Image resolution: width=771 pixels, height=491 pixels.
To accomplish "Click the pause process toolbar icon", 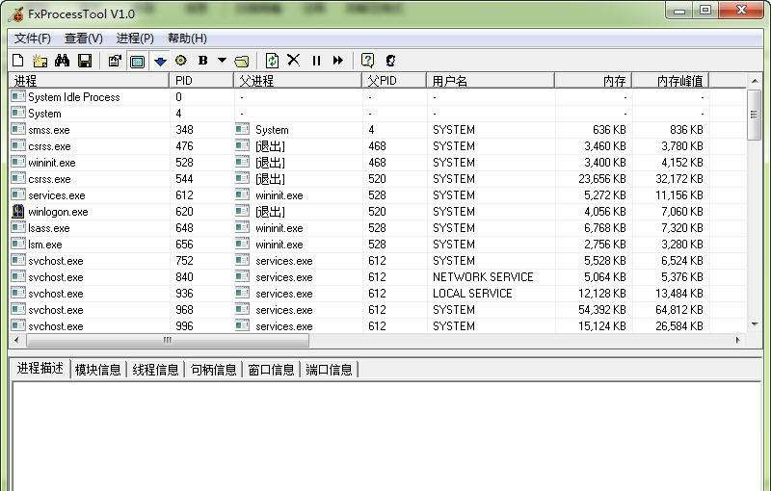I will point(316,61).
